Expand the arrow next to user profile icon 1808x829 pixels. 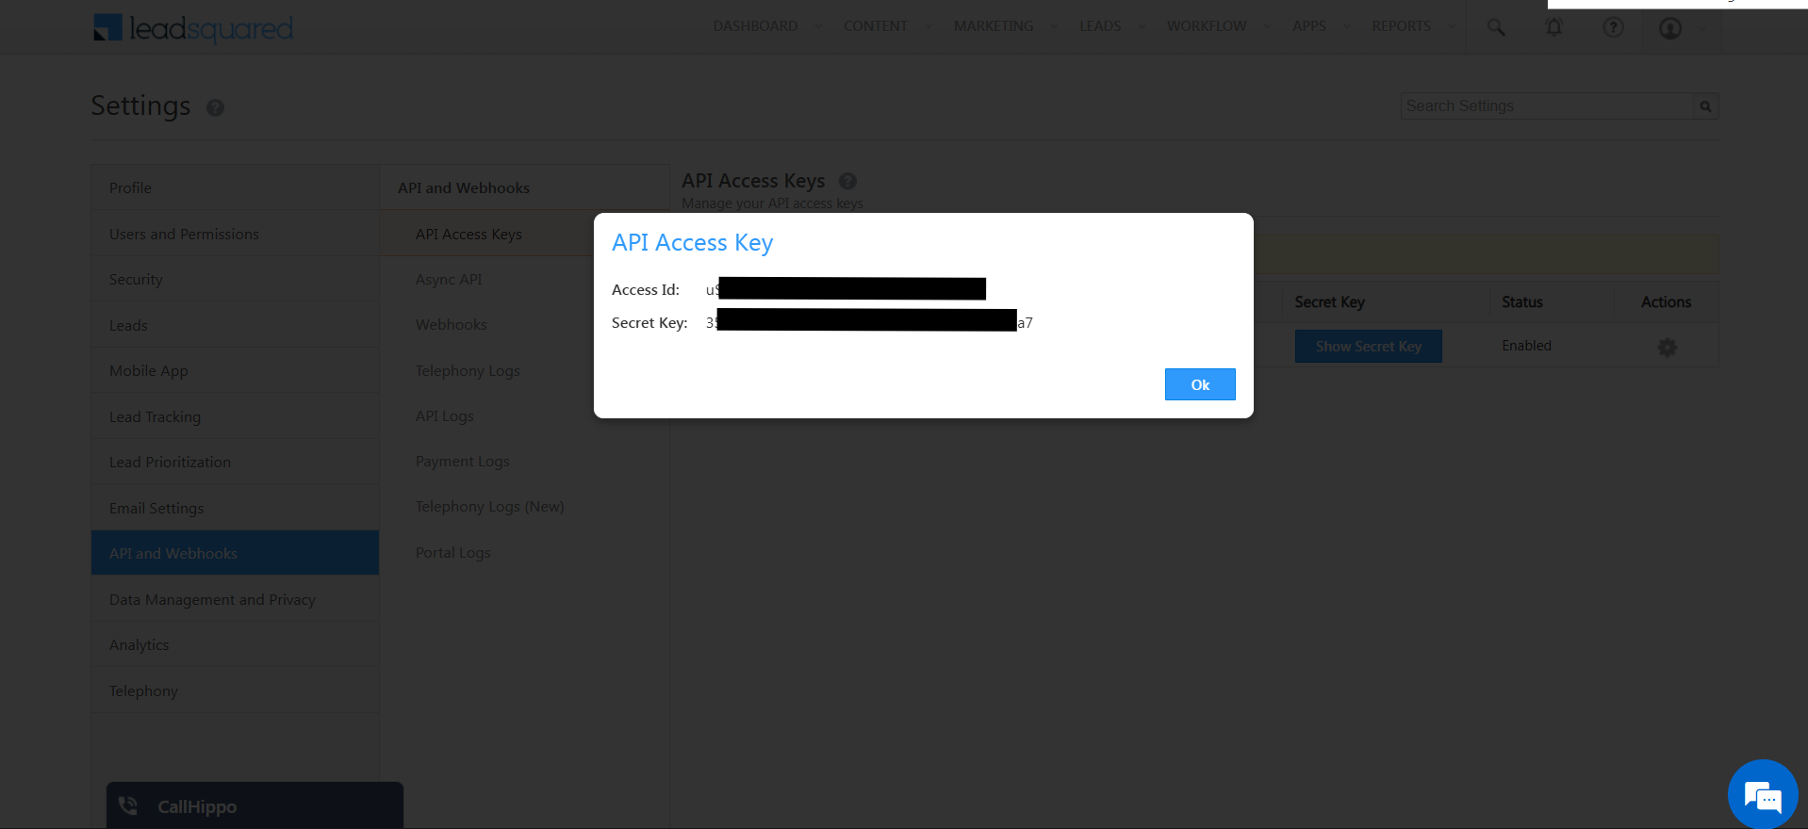(x=1701, y=28)
